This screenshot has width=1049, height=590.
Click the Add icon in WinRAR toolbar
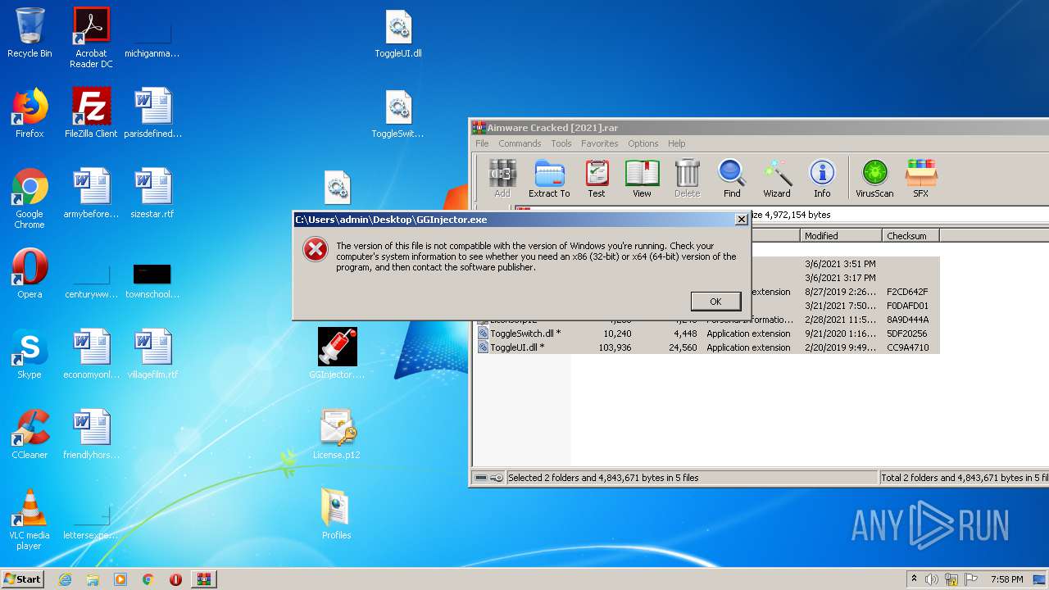pos(502,179)
